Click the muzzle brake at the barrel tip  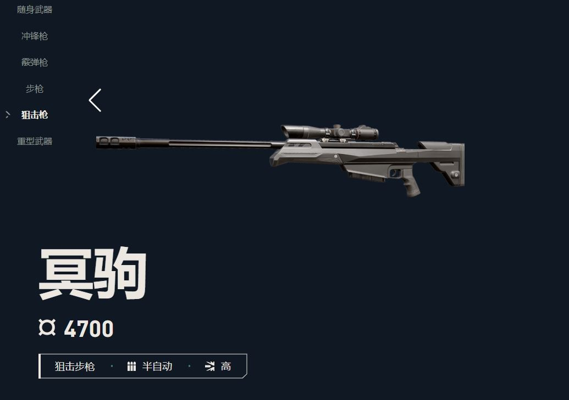click(116, 143)
